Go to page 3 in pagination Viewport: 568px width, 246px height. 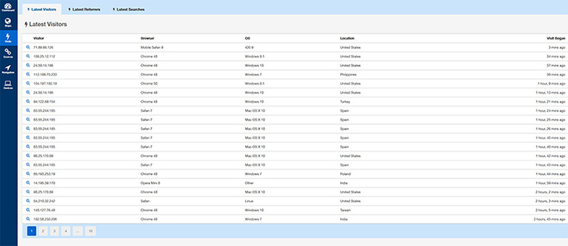tap(54, 231)
